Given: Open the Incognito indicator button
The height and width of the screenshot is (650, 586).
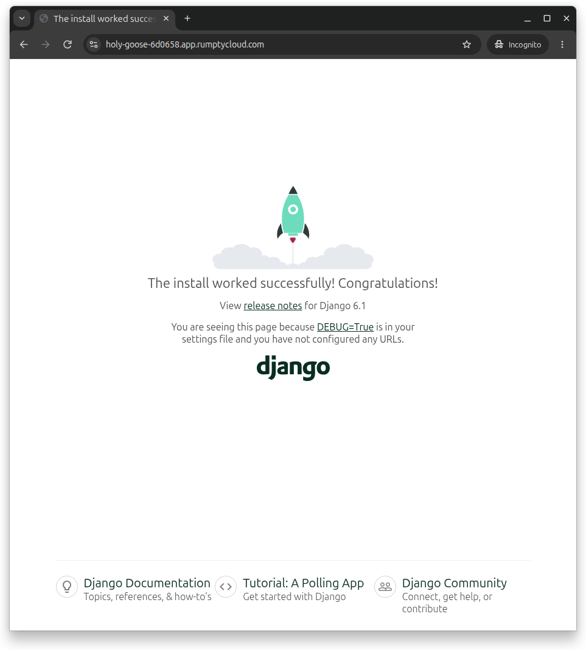Looking at the screenshot, I should [x=518, y=44].
